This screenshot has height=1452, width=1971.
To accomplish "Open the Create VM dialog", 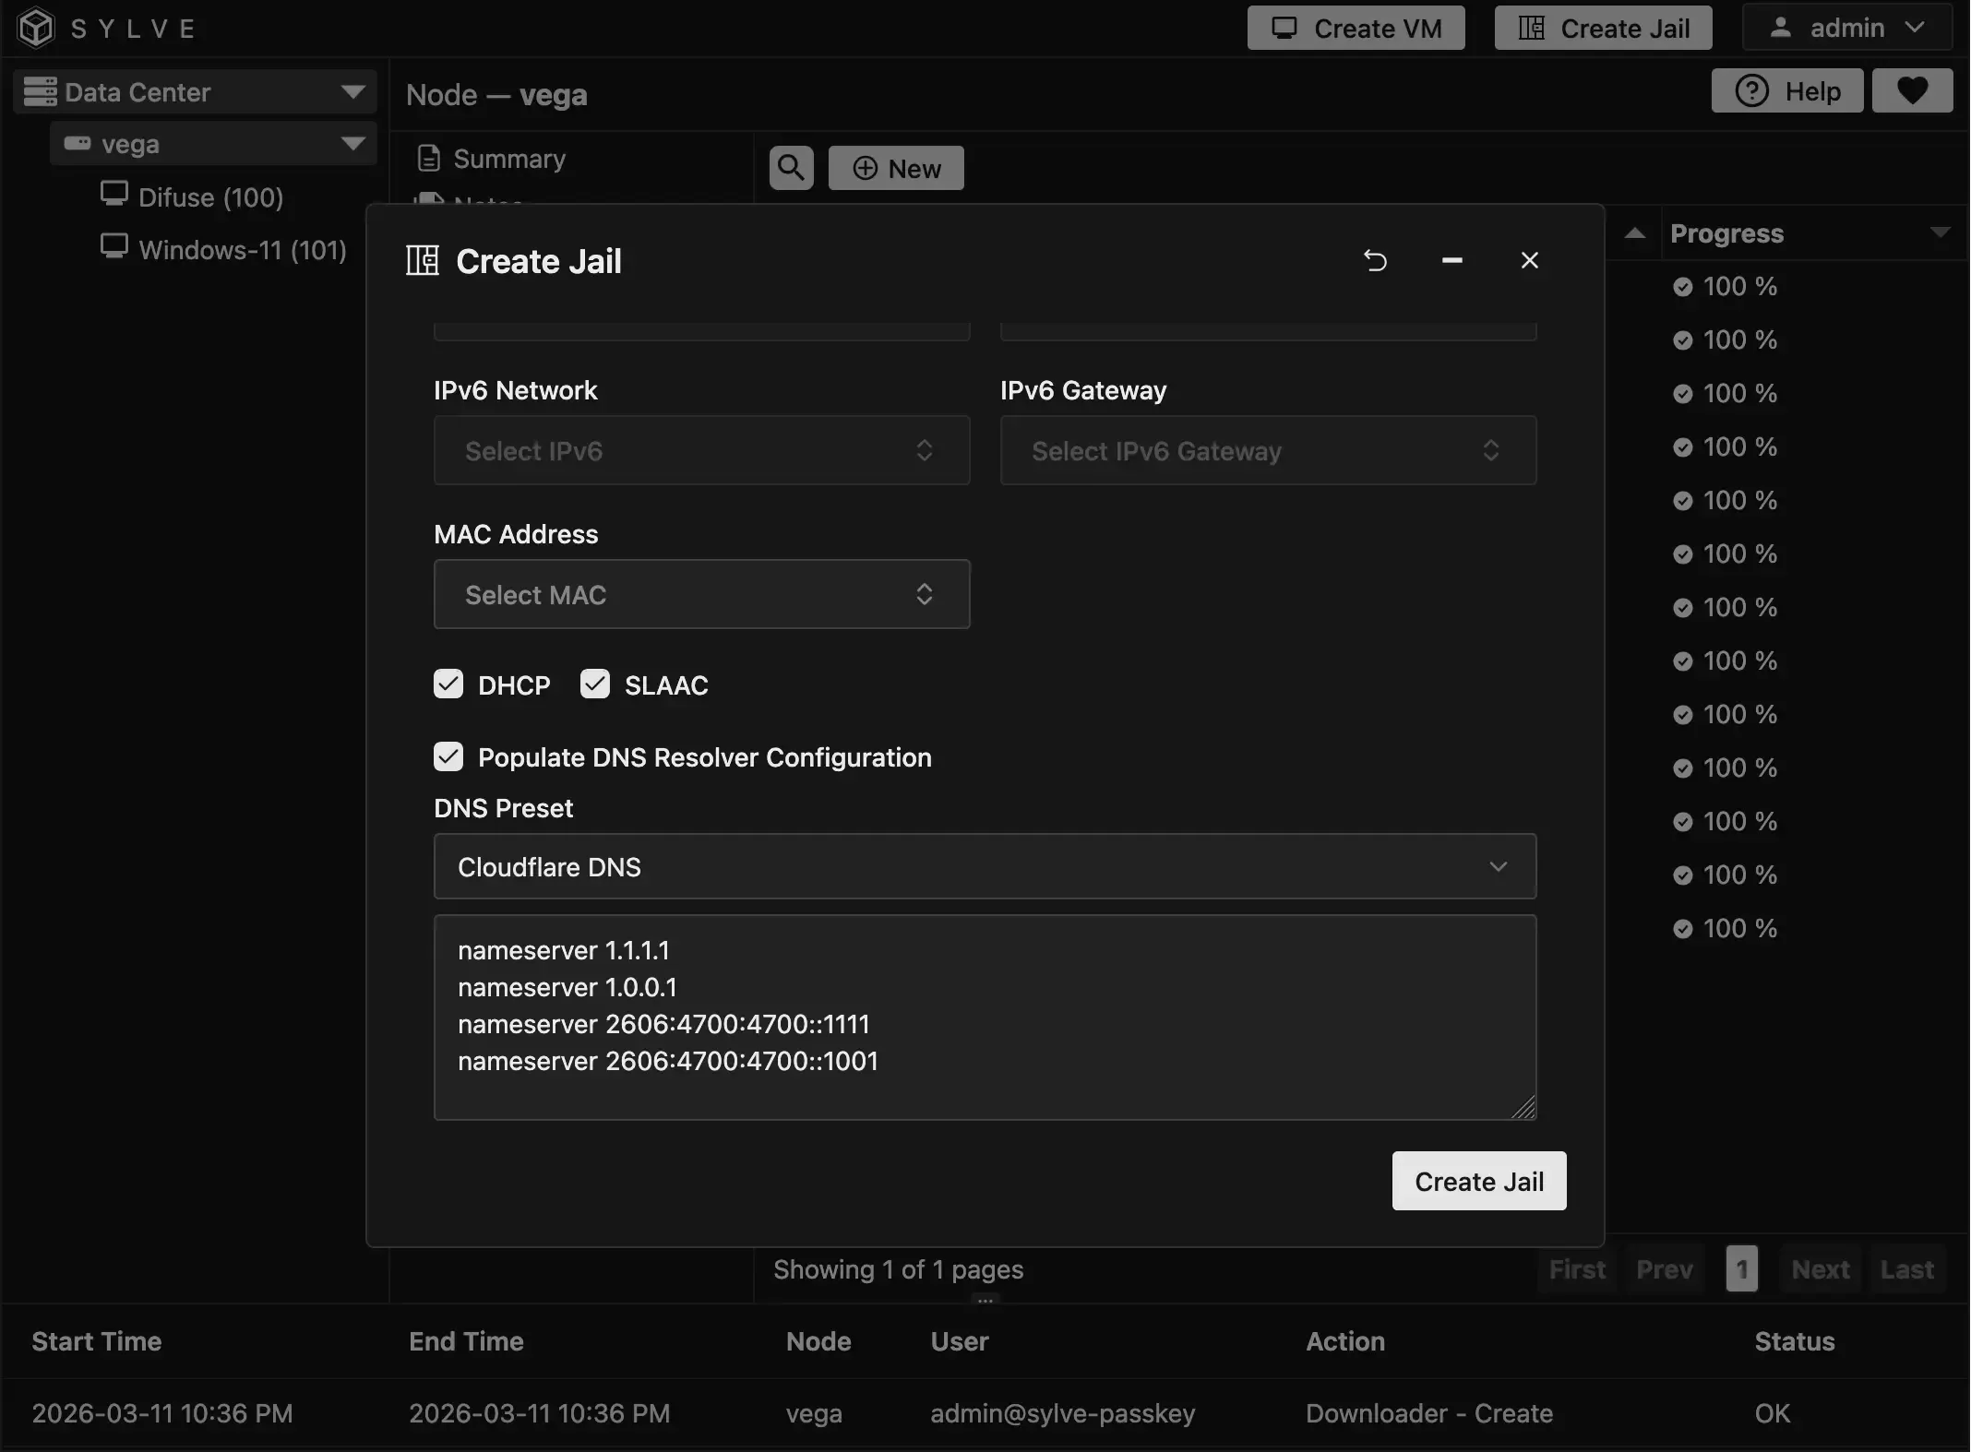I will click(x=1356, y=28).
